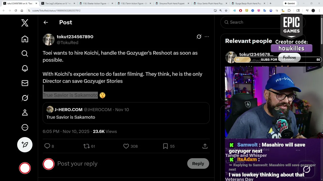
Task: Open Messages envelope icon
Action: (x=25, y=83)
